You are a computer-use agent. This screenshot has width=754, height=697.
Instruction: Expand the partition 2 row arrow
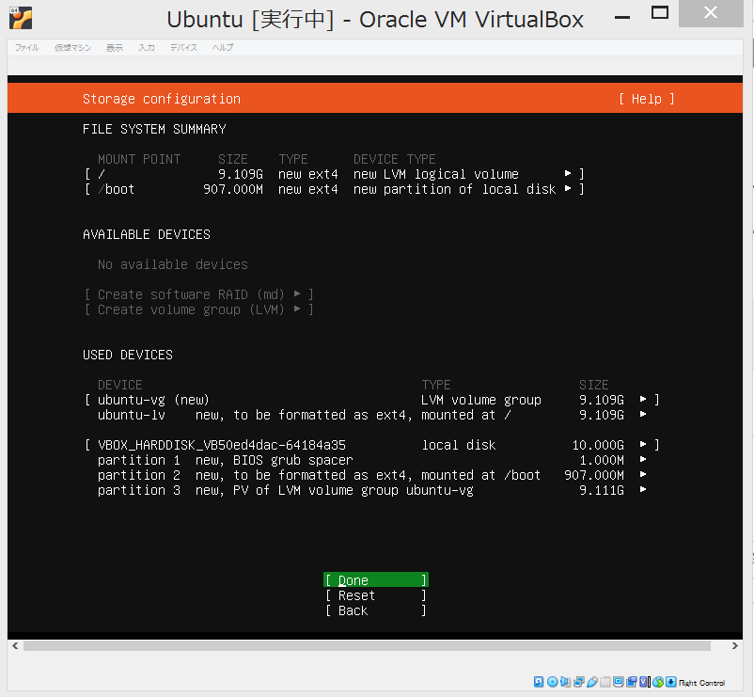point(643,475)
